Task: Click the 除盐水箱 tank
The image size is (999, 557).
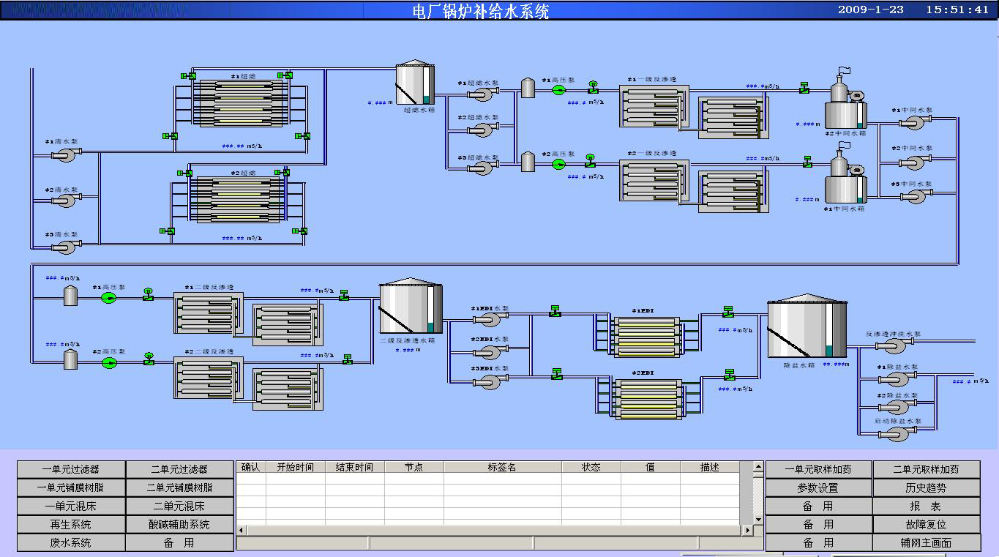Action: 807,326
